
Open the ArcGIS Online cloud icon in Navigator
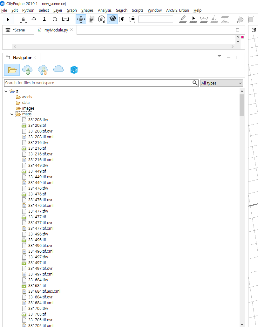(x=58, y=70)
